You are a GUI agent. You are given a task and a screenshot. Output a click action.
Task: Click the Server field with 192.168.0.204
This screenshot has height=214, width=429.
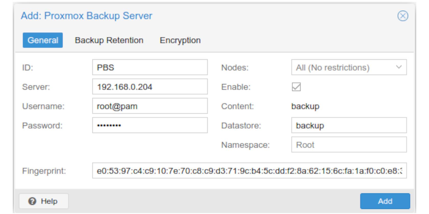point(150,87)
